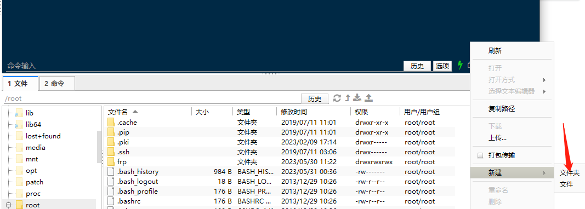
Task: Click the folder icon of .cache
Action: [111, 122]
